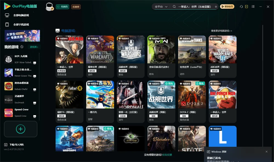Launch Speed Crew from my games

click(x=20, y=113)
